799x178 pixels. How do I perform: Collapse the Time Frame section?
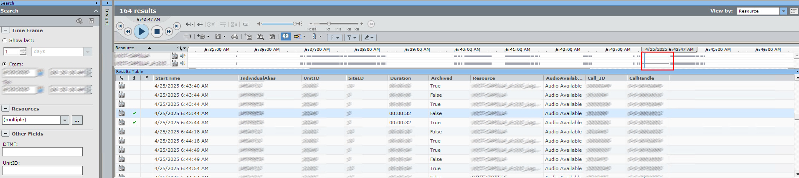point(5,30)
